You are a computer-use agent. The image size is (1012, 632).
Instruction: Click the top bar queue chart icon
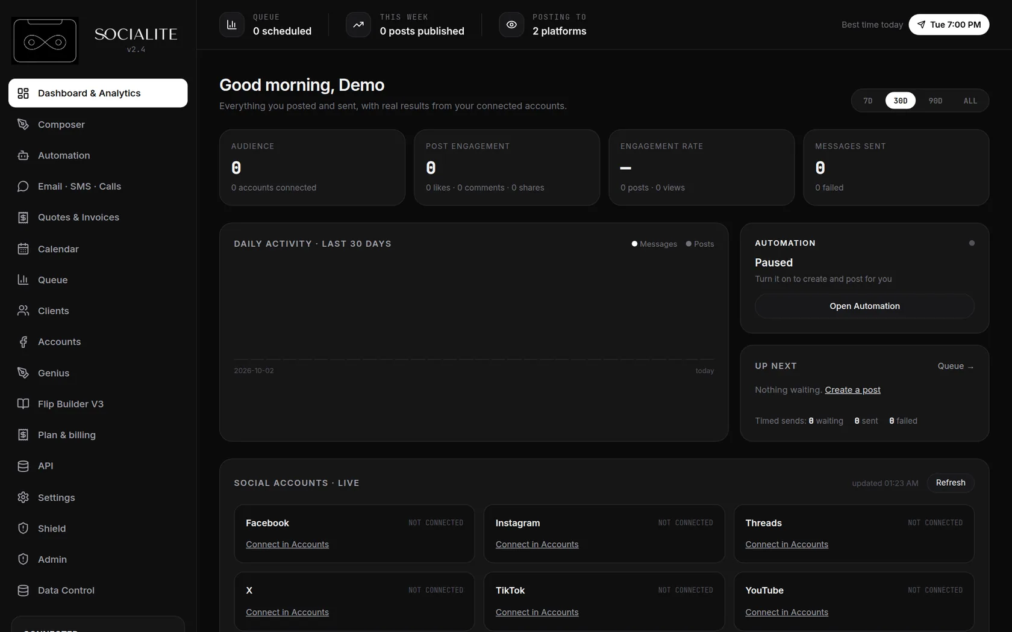tap(231, 25)
